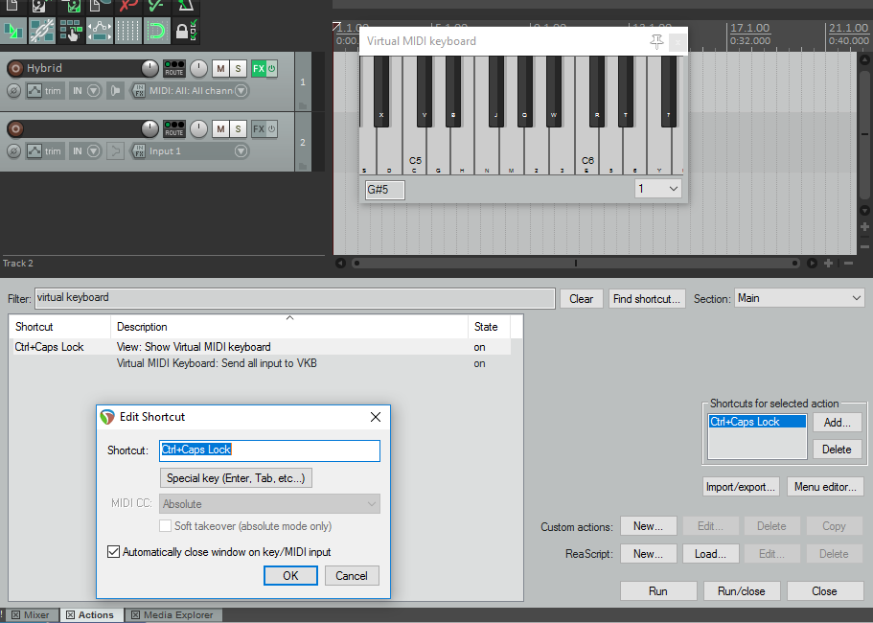Sort by Shortcut column header

(59, 327)
